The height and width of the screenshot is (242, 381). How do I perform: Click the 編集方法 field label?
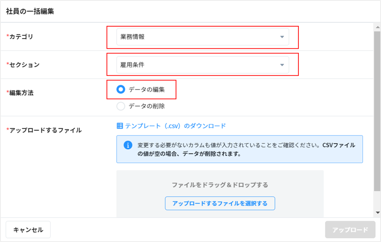[x=21, y=93]
